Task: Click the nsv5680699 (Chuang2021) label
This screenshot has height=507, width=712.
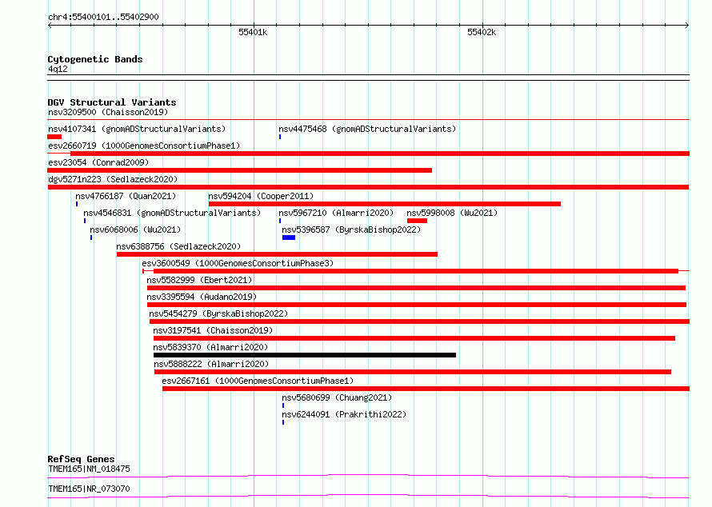Action: (337, 397)
